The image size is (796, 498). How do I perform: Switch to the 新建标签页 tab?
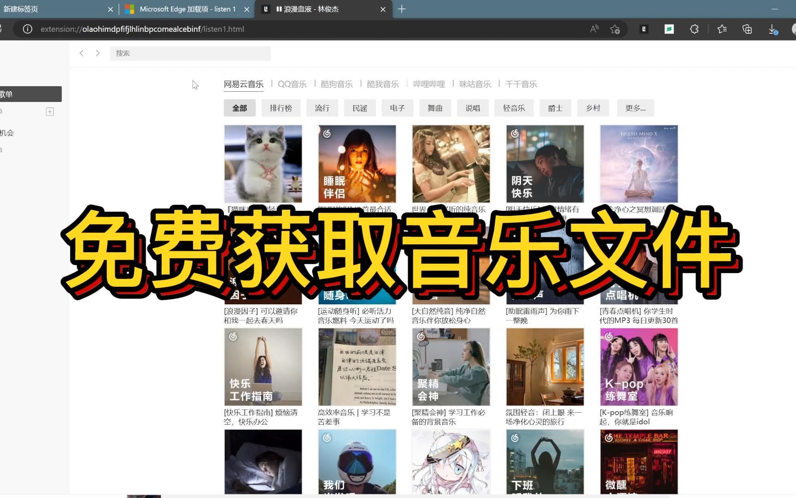coord(53,9)
